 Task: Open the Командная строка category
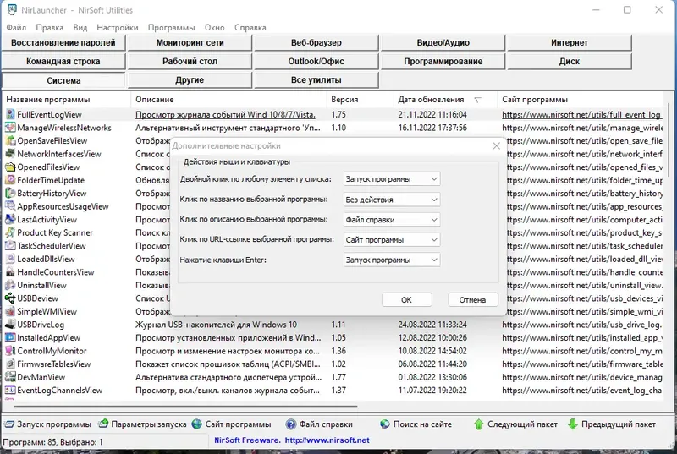(63, 61)
